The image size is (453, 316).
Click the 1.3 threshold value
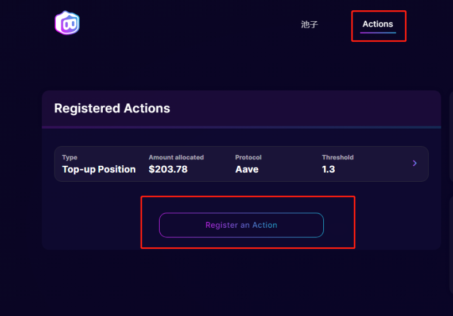(328, 169)
